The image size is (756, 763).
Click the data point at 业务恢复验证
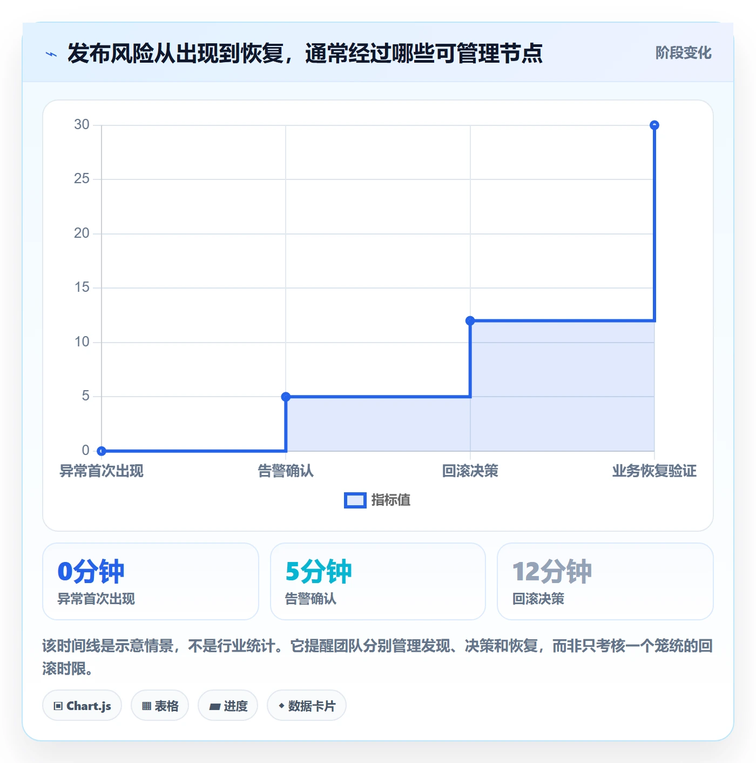654,125
